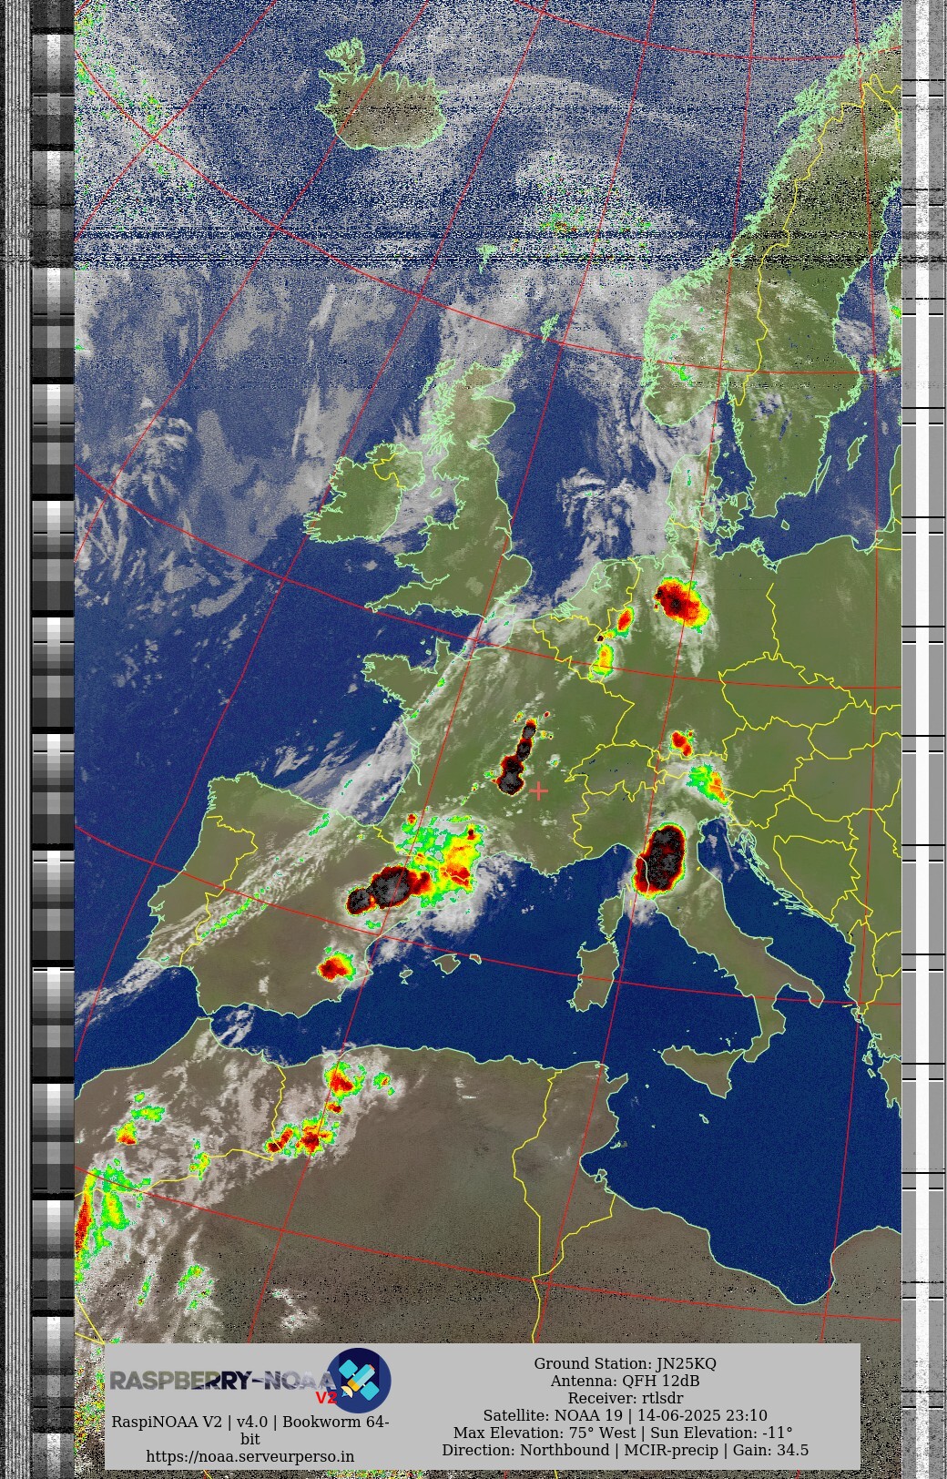Click 'Direction: Northbound | MCIR-precip | Gain: 34.5' line
This screenshot has width=947, height=1479.
tap(625, 1450)
